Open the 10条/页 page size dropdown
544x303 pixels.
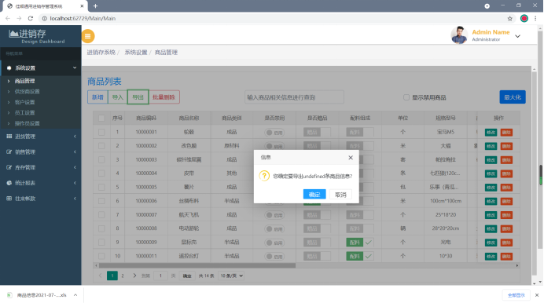pyautogui.click(x=231, y=276)
